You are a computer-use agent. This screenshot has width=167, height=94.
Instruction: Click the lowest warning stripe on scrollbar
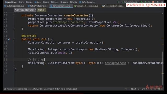pyautogui.click(x=163, y=73)
